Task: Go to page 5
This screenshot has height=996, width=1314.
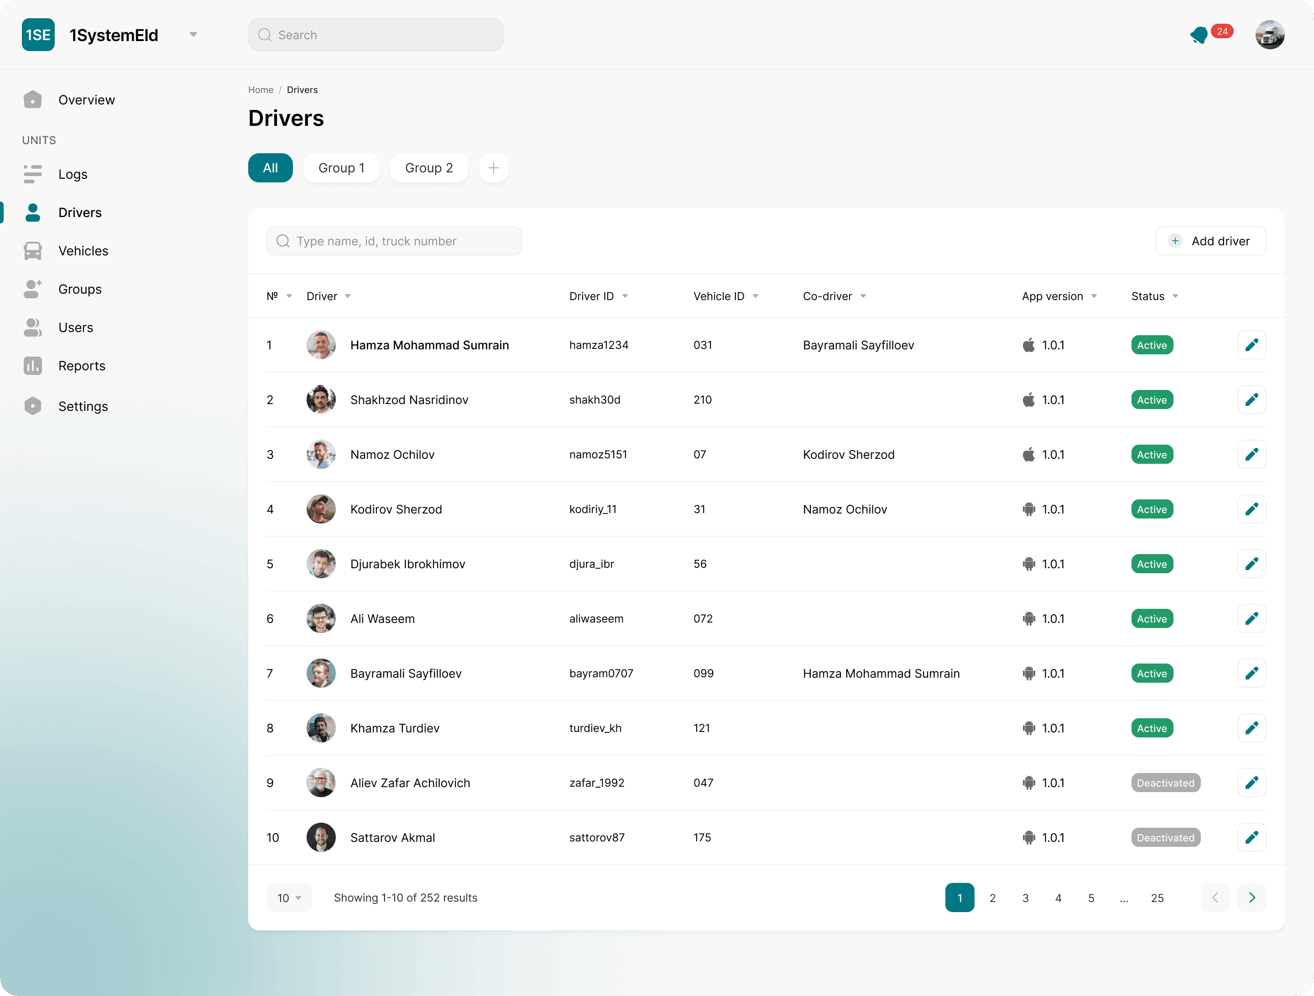Action: click(x=1091, y=897)
